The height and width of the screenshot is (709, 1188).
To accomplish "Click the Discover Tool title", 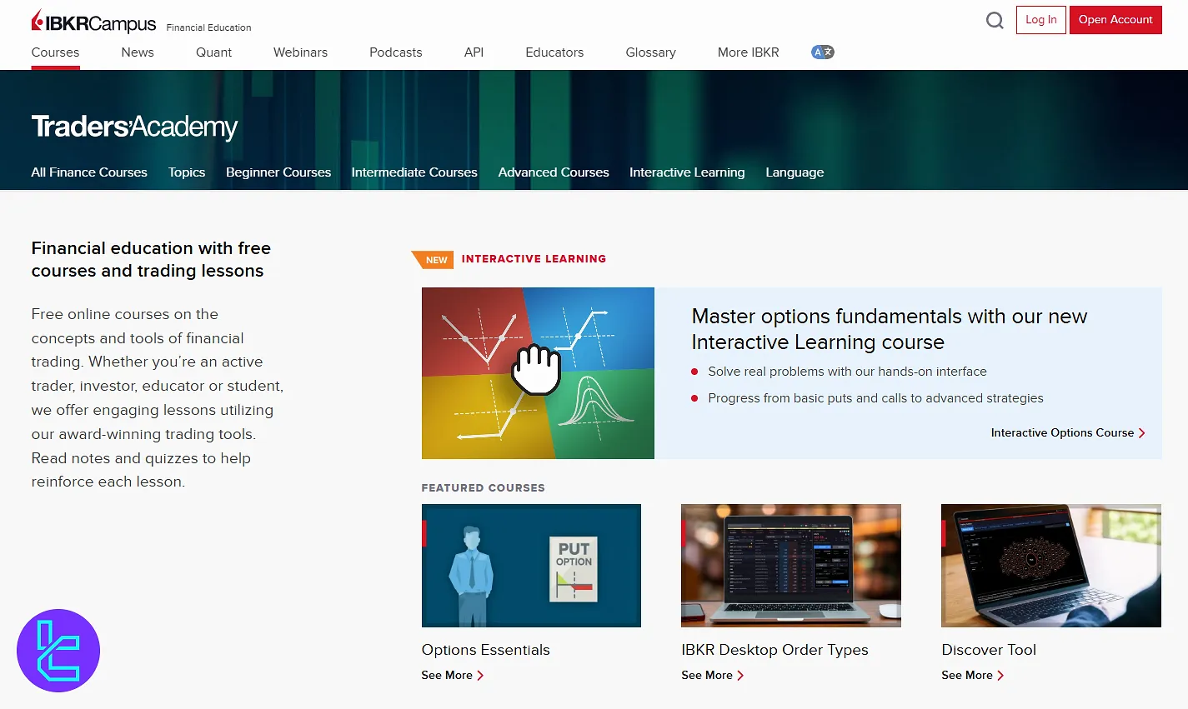I will pos(989,650).
